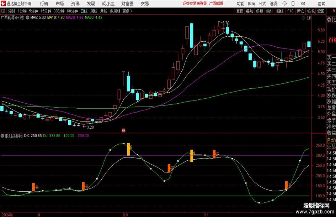This screenshot has height=217, width=336.
Task: Click the 5.50 price axis label
Action: coord(321,30)
